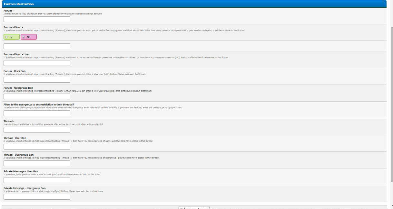The width and height of the screenshot is (393, 209).
Task: Focus the Private Message - User Ban field
Action: click(37, 180)
